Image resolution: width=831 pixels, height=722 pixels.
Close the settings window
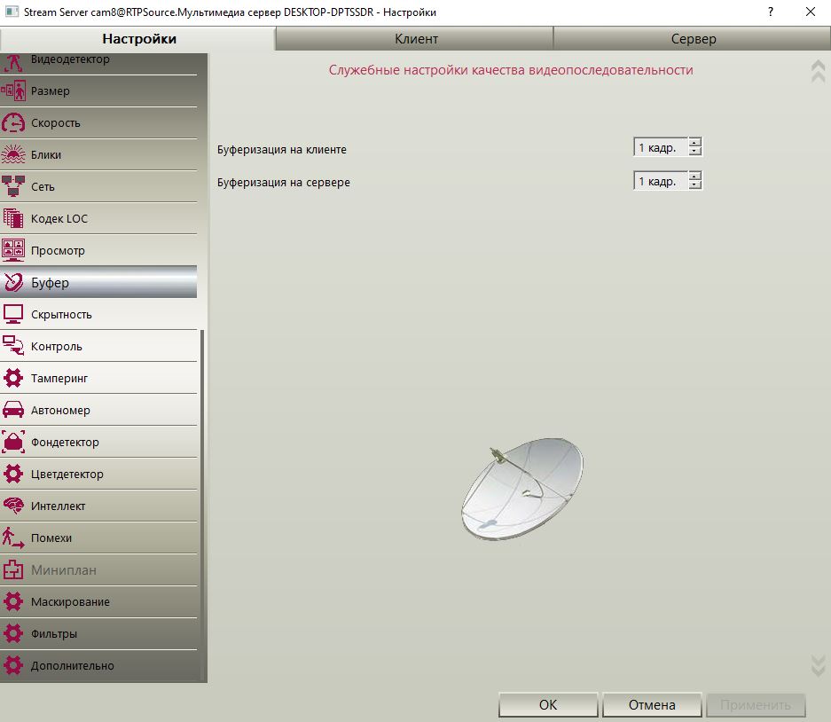click(811, 12)
